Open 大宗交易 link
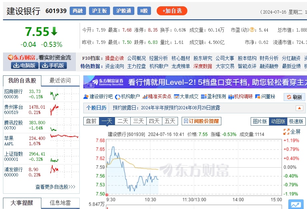Viewport: 307px width, 209px height. (225, 66)
